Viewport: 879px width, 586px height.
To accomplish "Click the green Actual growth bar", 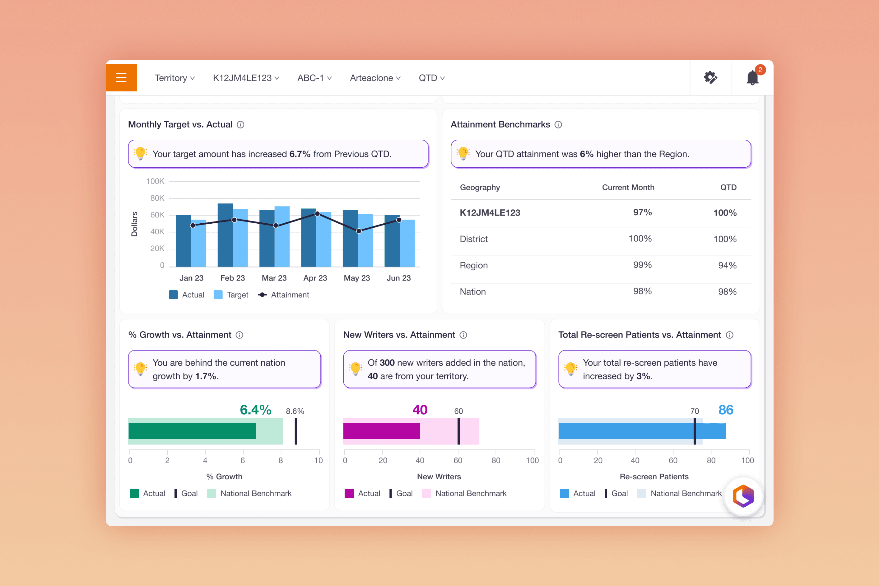I will coord(192,431).
